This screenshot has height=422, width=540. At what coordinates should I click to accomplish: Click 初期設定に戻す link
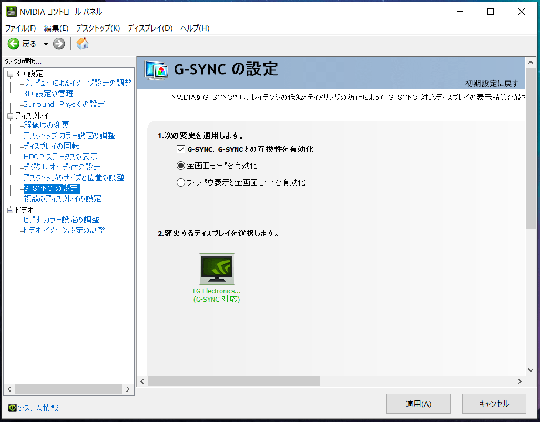(492, 84)
